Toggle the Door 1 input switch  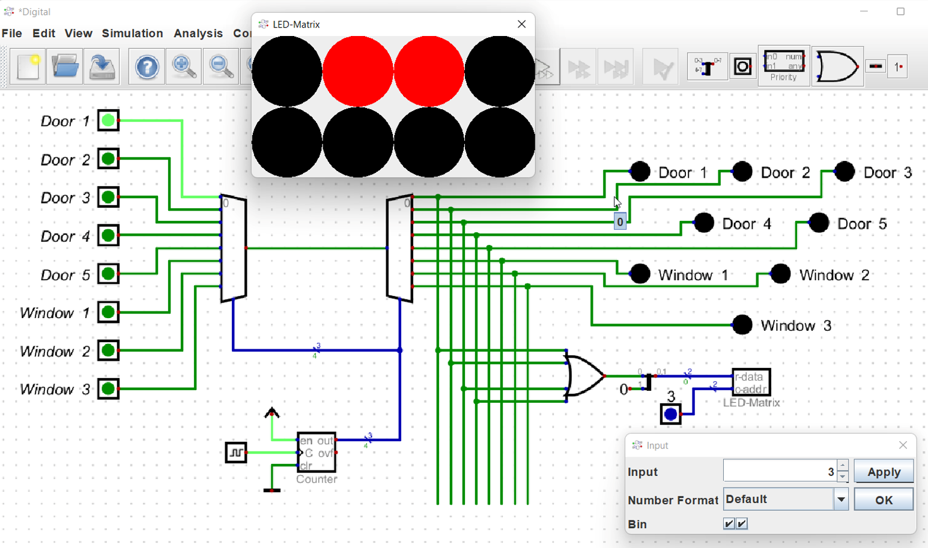tap(108, 121)
